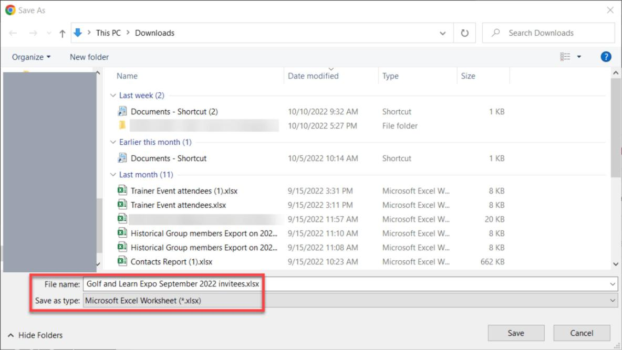Click into the Search Downloads box
Image resolution: width=622 pixels, height=350 pixels.
(x=548, y=33)
